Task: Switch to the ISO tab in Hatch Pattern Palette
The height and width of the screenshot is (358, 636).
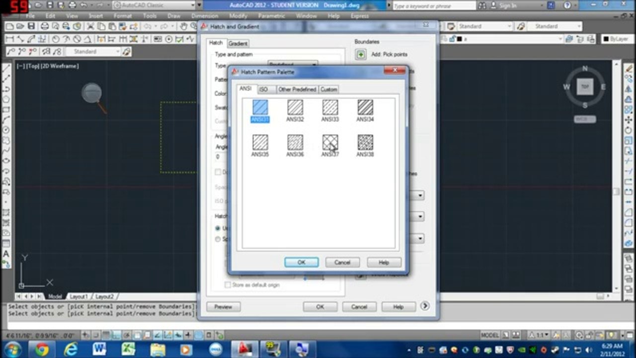Action: pyautogui.click(x=263, y=89)
